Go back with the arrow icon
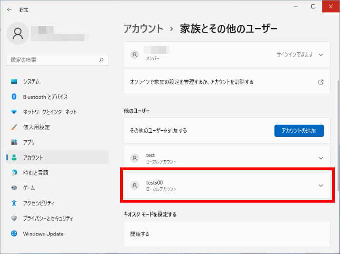Image resolution: width=340 pixels, height=254 pixels. pos(10,10)
